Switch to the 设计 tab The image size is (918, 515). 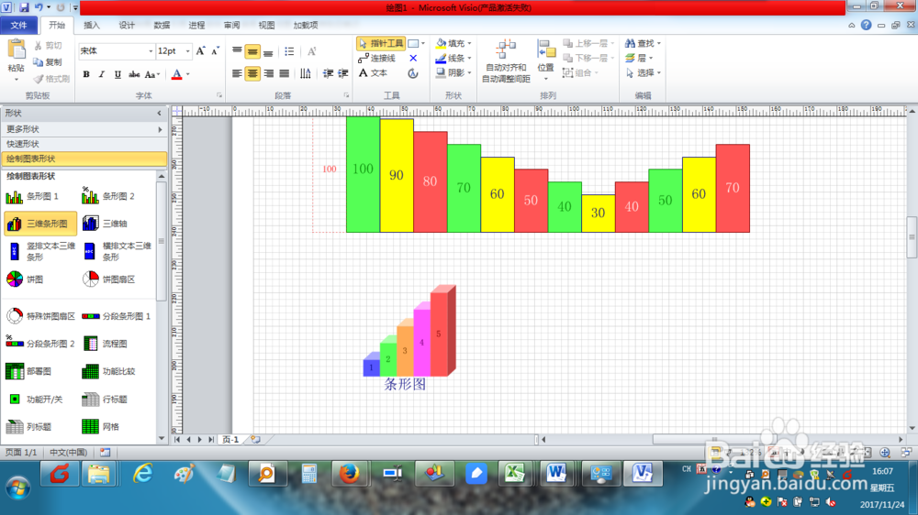(x=127, y=25)
